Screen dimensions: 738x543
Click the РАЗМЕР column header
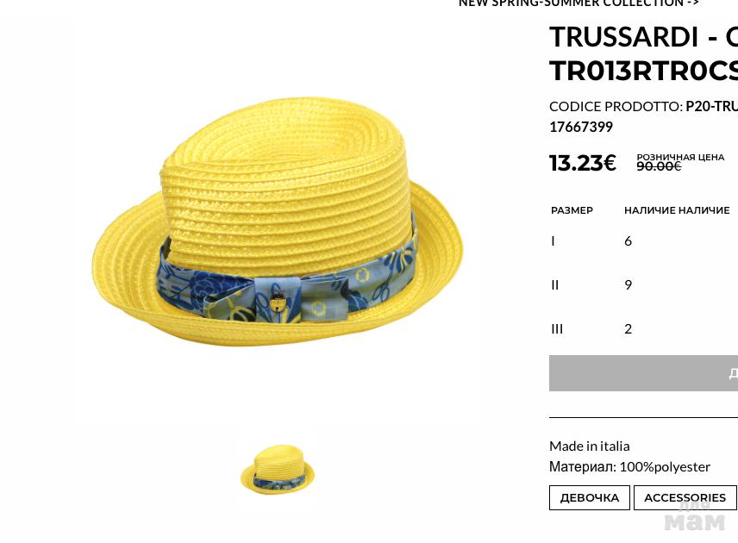pos(572,210)
